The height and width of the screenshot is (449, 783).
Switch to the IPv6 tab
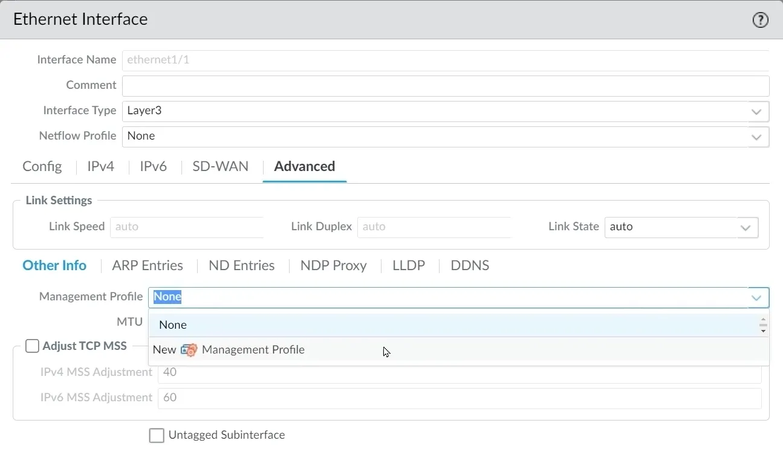pos(153,167)
